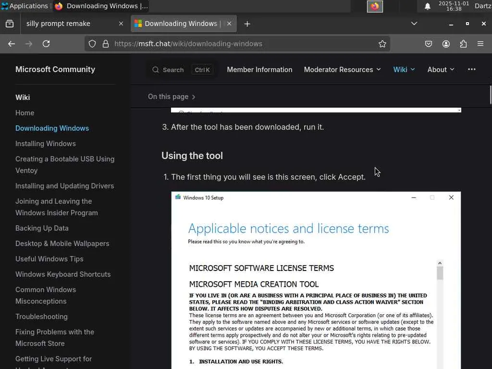Open the notification bell in system panel
This screenshot has height=369, width=492.
(427, 6)
